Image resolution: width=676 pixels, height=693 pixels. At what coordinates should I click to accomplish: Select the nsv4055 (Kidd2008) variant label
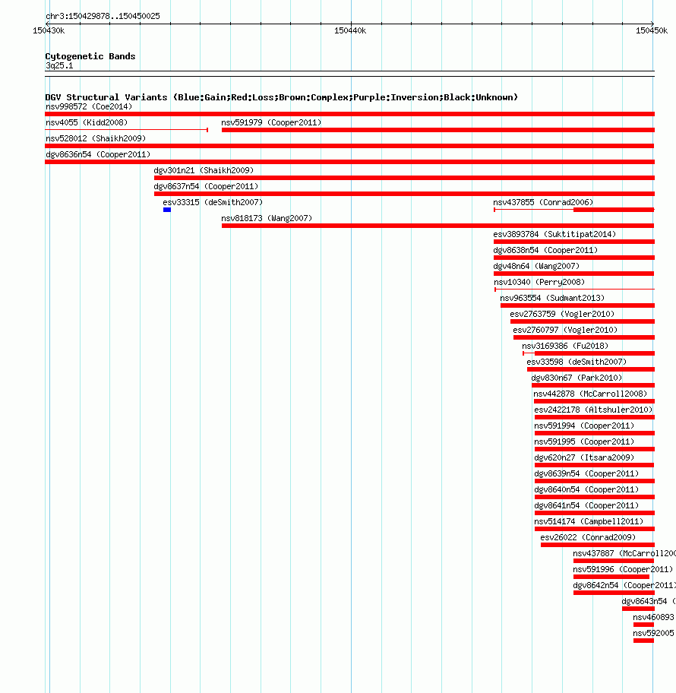(87, 122)
